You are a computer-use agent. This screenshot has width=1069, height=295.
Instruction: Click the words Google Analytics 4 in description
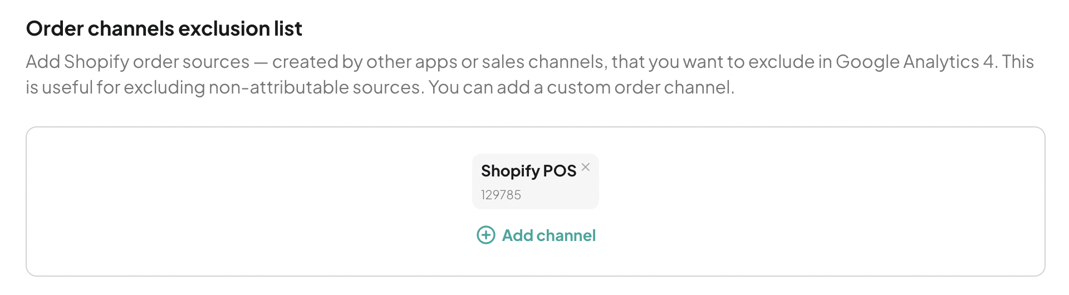[x=915, y=62]
